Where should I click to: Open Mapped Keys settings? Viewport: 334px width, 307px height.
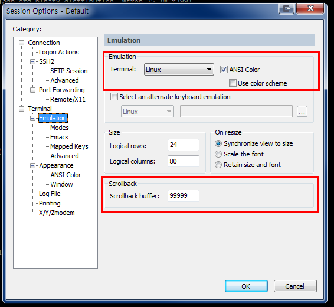click(x=69, y=146)
